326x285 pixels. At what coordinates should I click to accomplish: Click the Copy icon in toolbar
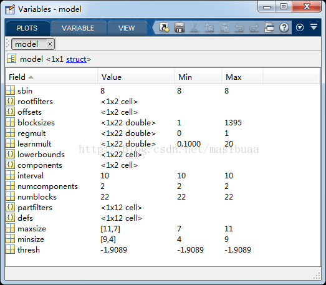(x=209, y=28)
